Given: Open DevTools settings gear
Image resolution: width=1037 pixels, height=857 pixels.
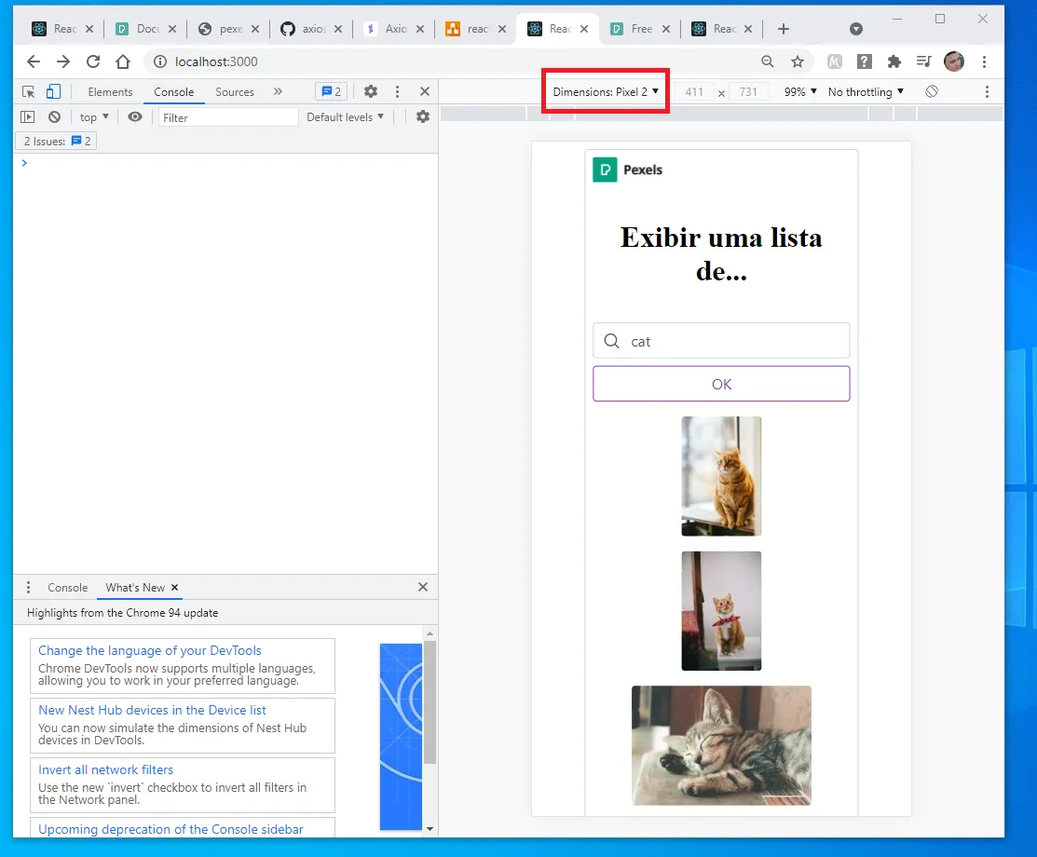Looking at the screenshot, I should (x=371, y=92).
